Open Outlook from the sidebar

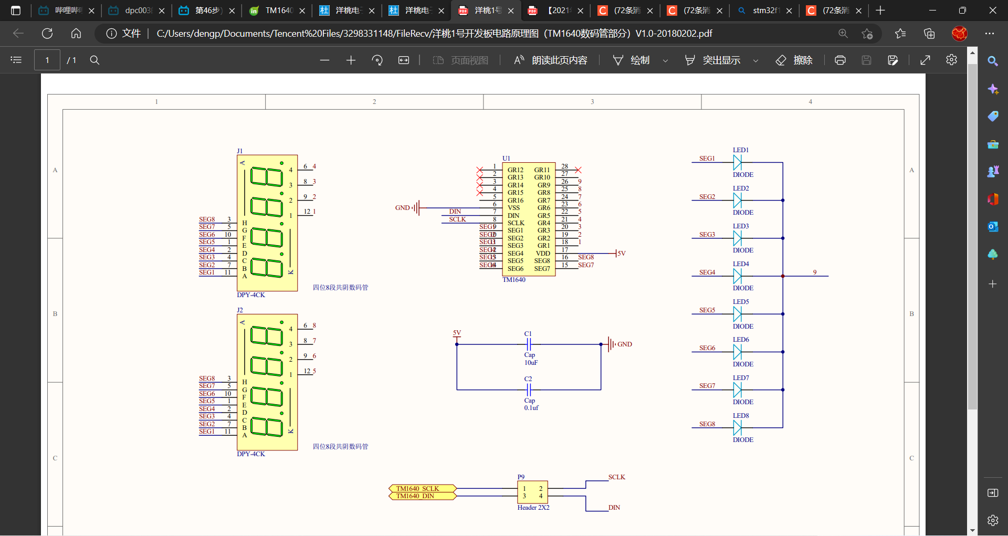[x=993, y=227]
